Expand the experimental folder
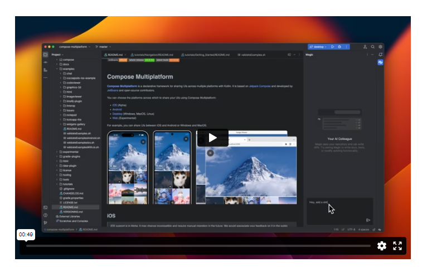This screenshot has height=267, width=427. click(x=57, y=152)
